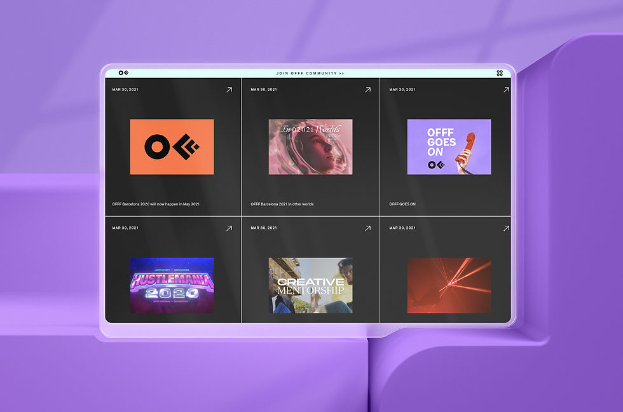623x412 pixels.
Task: Click MAR 30, 2021 date on Hustlemania card
Action: pos(125,228)
